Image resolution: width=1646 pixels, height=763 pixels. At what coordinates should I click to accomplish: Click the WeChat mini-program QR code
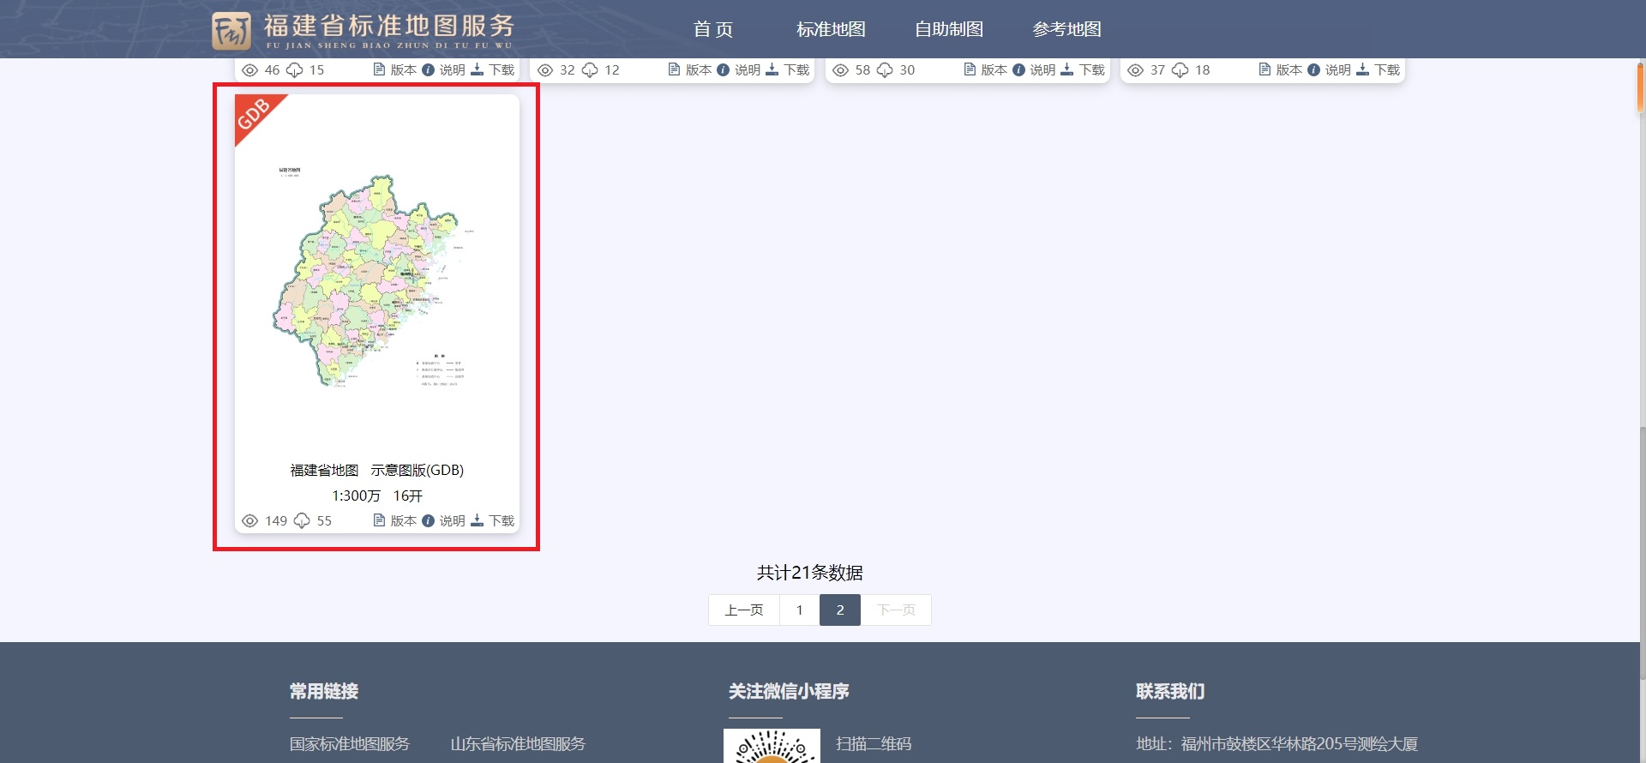point(772,746)
